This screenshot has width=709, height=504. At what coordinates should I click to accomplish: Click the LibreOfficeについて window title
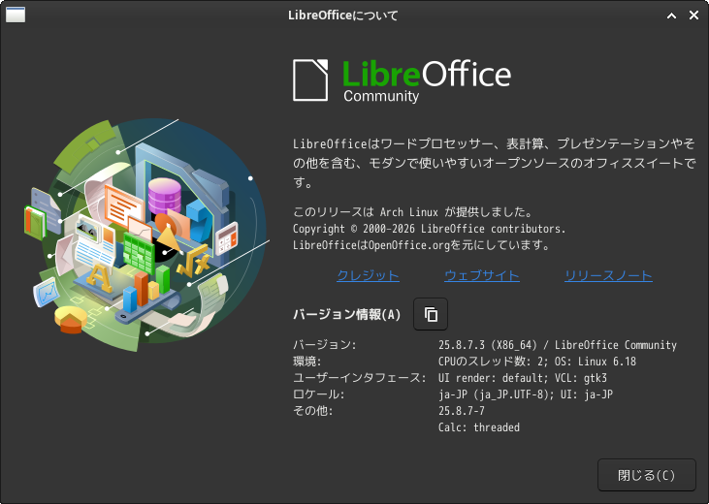(x=343, y=16)
